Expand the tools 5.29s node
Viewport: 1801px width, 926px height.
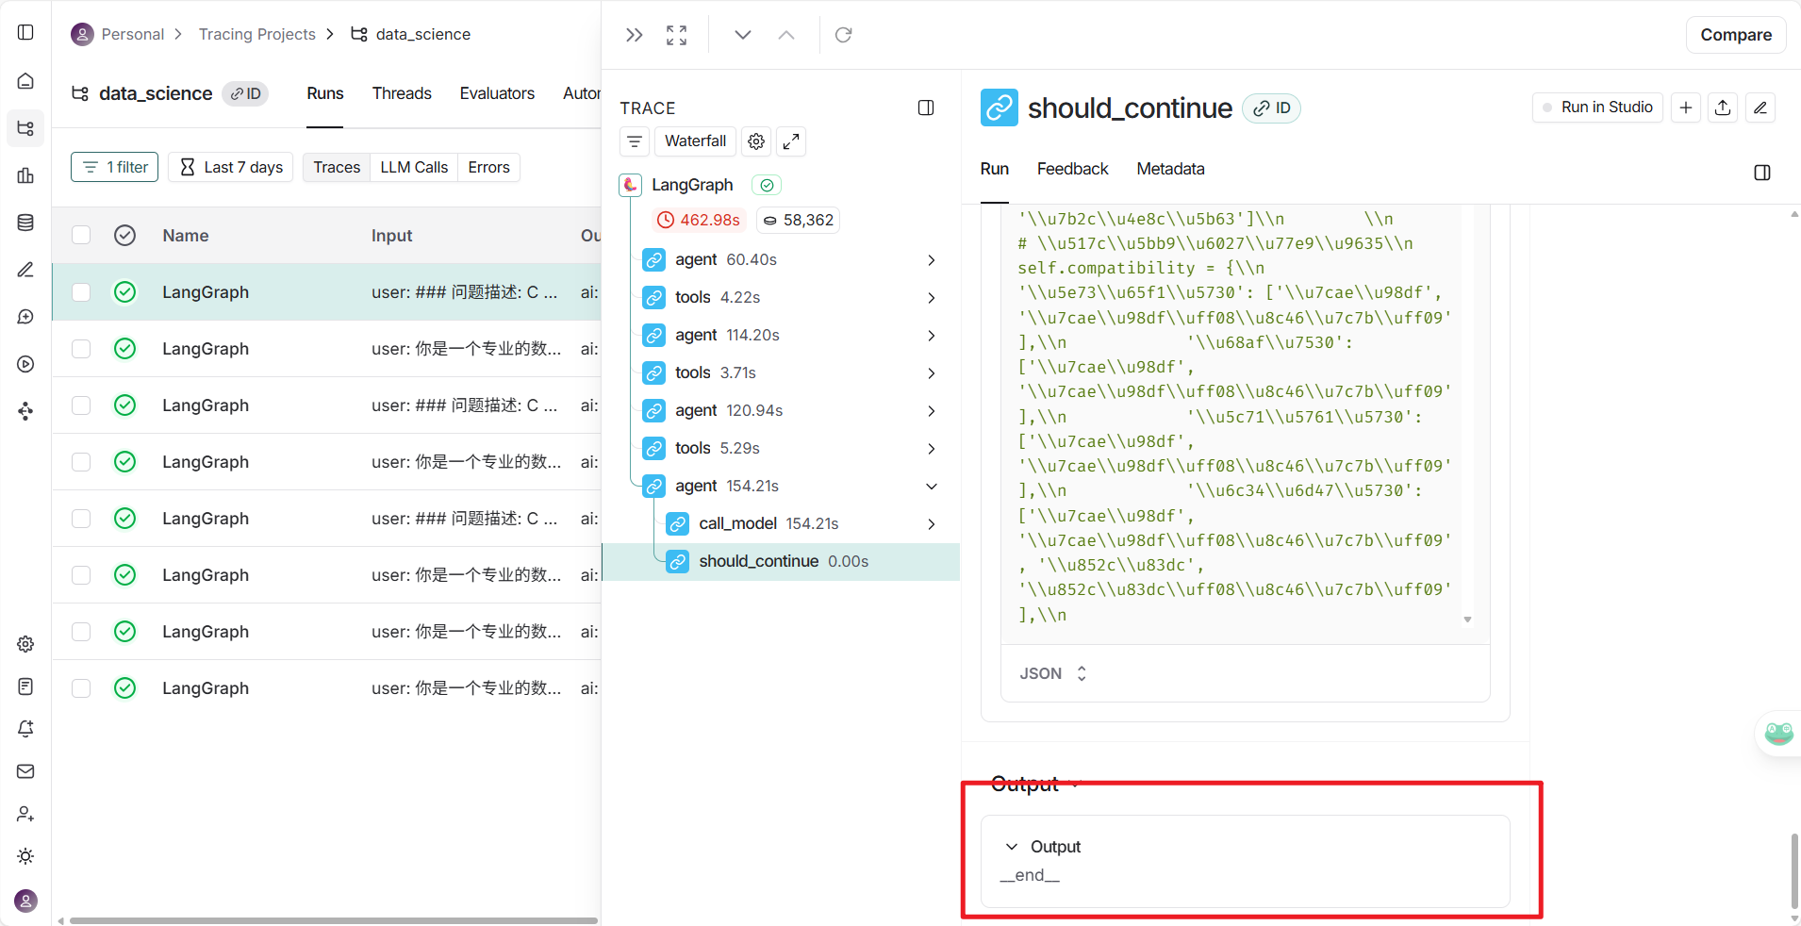point(931,449)
